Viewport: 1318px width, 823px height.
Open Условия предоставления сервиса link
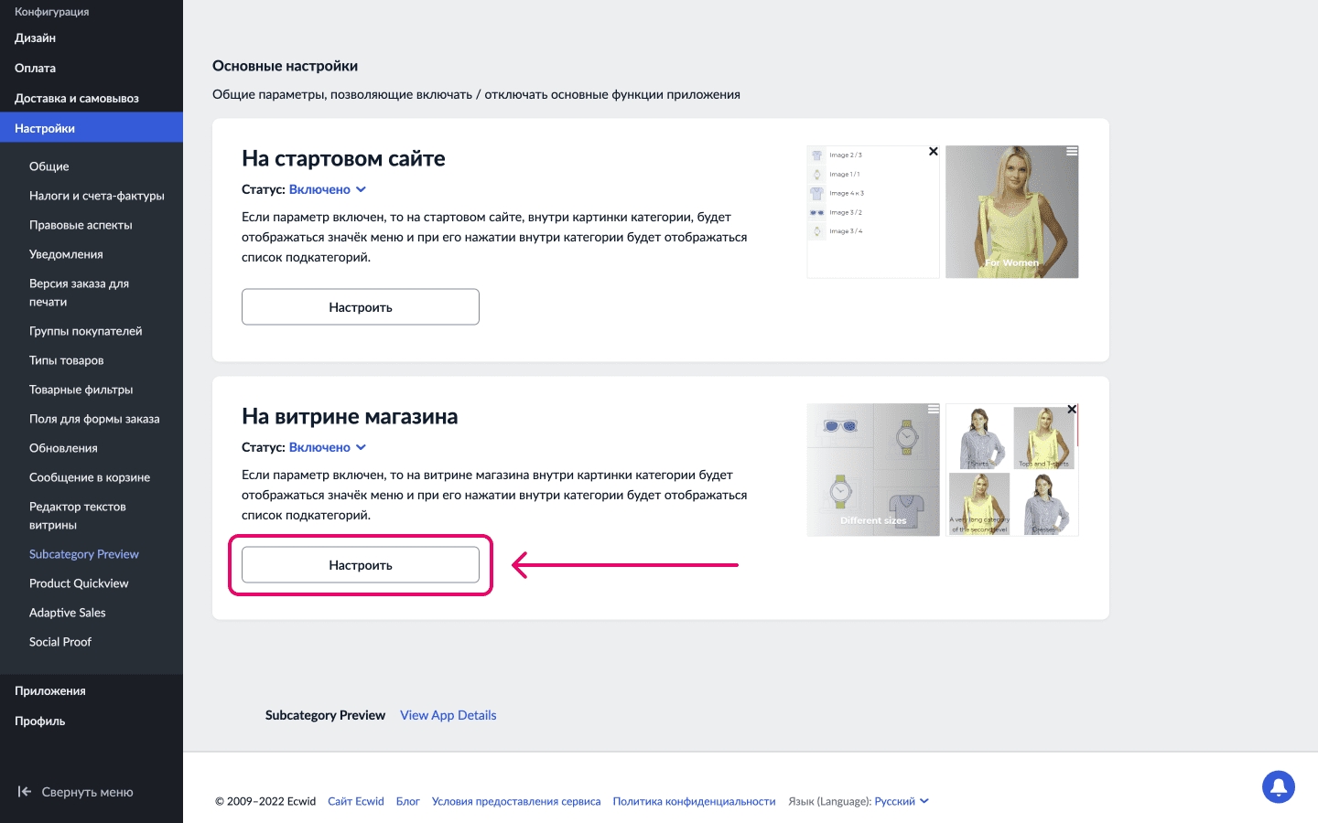(516, 801)
